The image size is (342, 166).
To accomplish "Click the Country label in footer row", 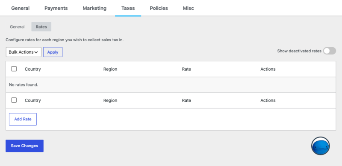I will pyautogui.click(x=33, y=100).
